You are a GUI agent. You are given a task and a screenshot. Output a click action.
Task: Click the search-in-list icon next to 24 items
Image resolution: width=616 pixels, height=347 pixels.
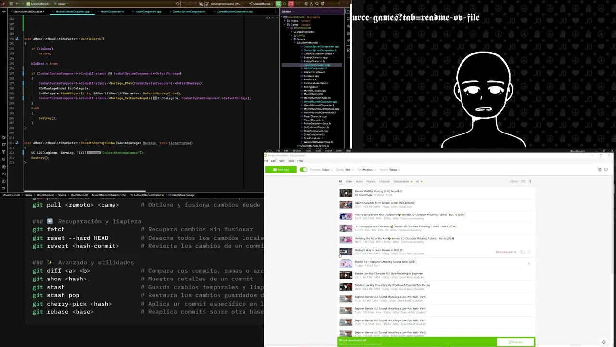coord(523,181)
